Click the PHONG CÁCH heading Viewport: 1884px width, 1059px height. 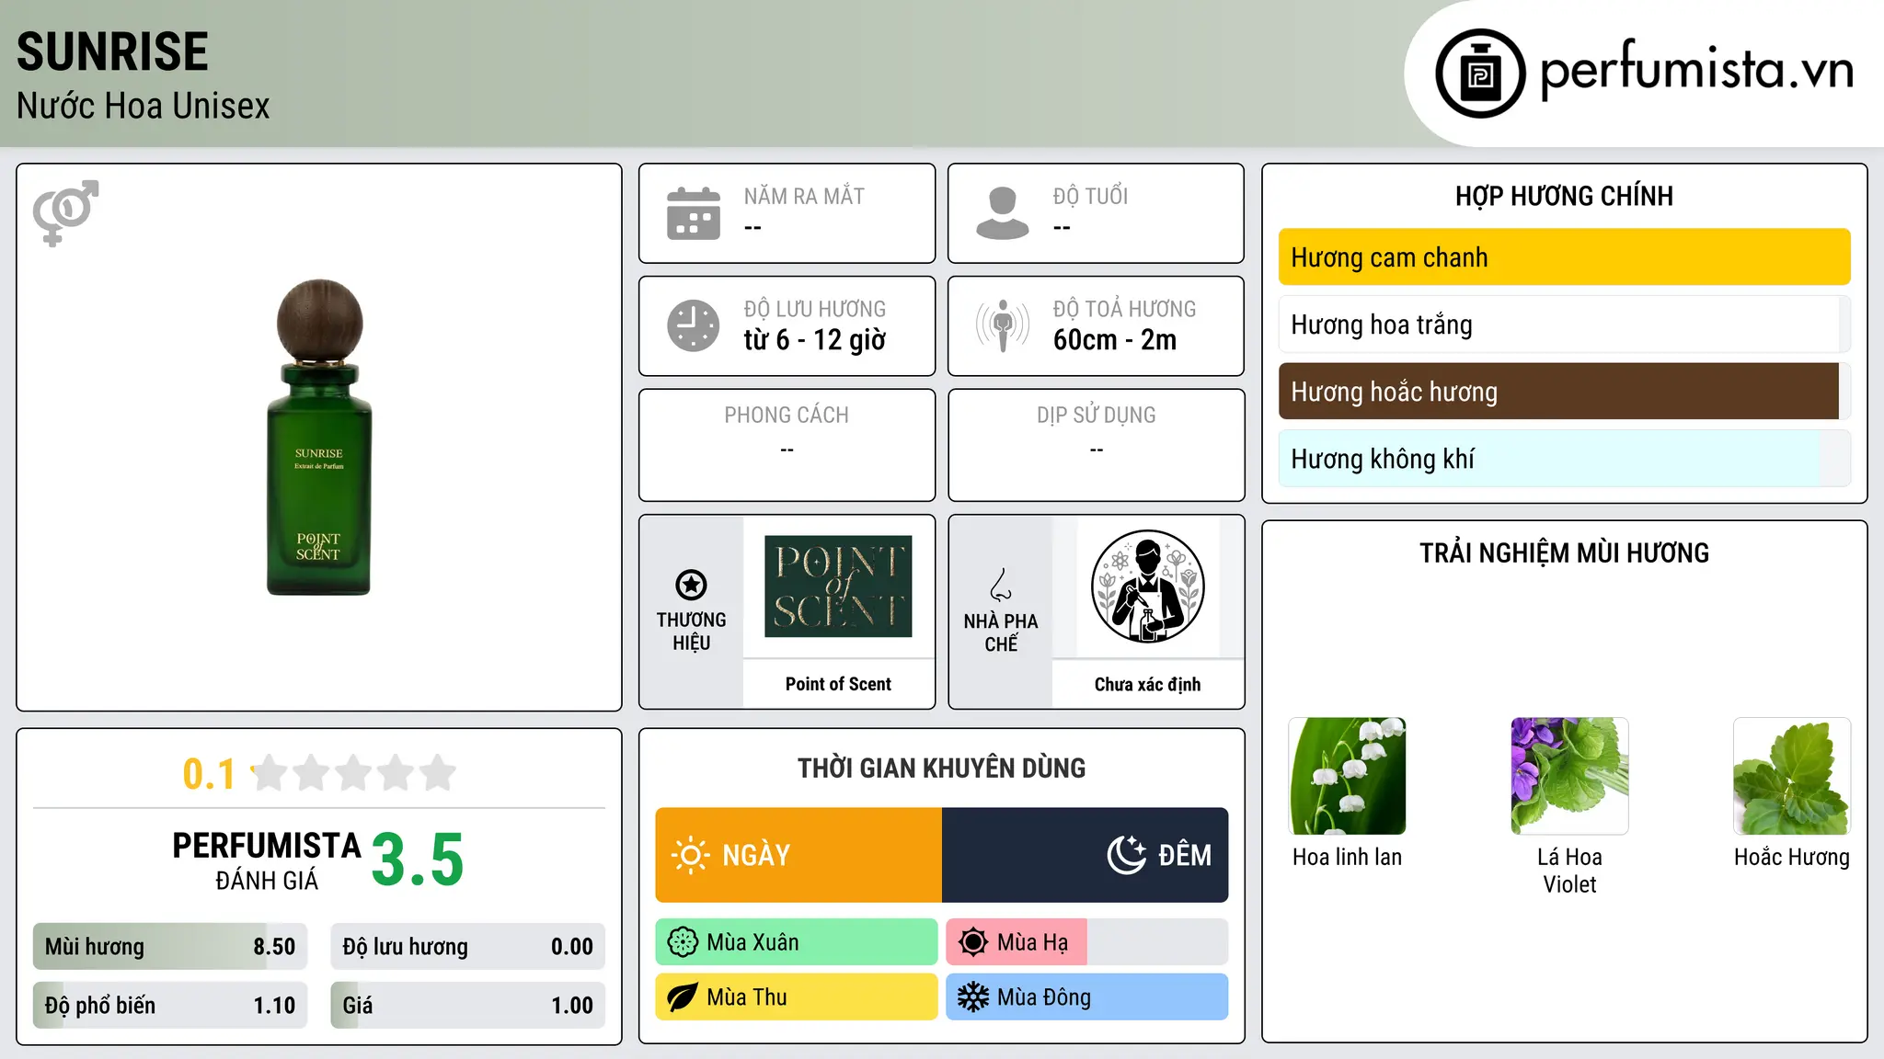coord(787,416)
